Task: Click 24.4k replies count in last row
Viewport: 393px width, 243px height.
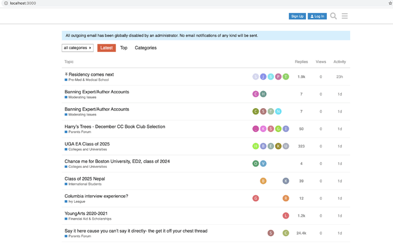Action: pyautogui.click(x=301, y=233)
